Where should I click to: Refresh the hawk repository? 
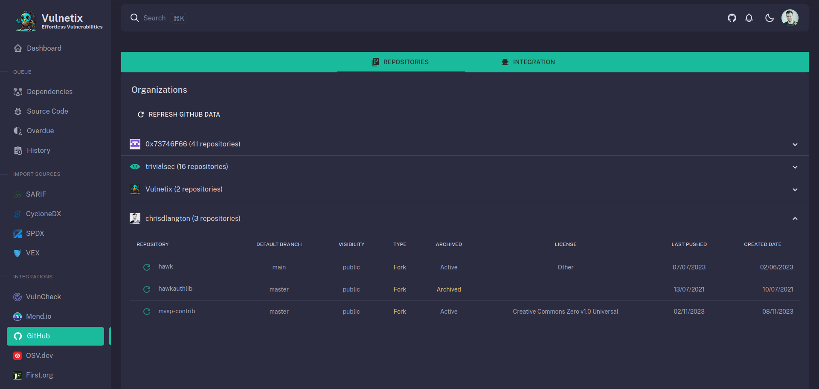[147, 267]
